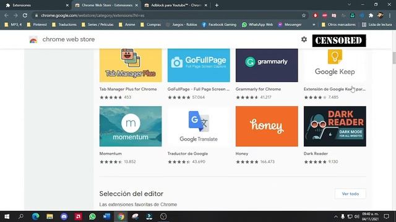Image resolution: width=396 pixels, height=222 pixels.
Task: Open GoFullPage extension thumbnail
Action: pos(199,65)
